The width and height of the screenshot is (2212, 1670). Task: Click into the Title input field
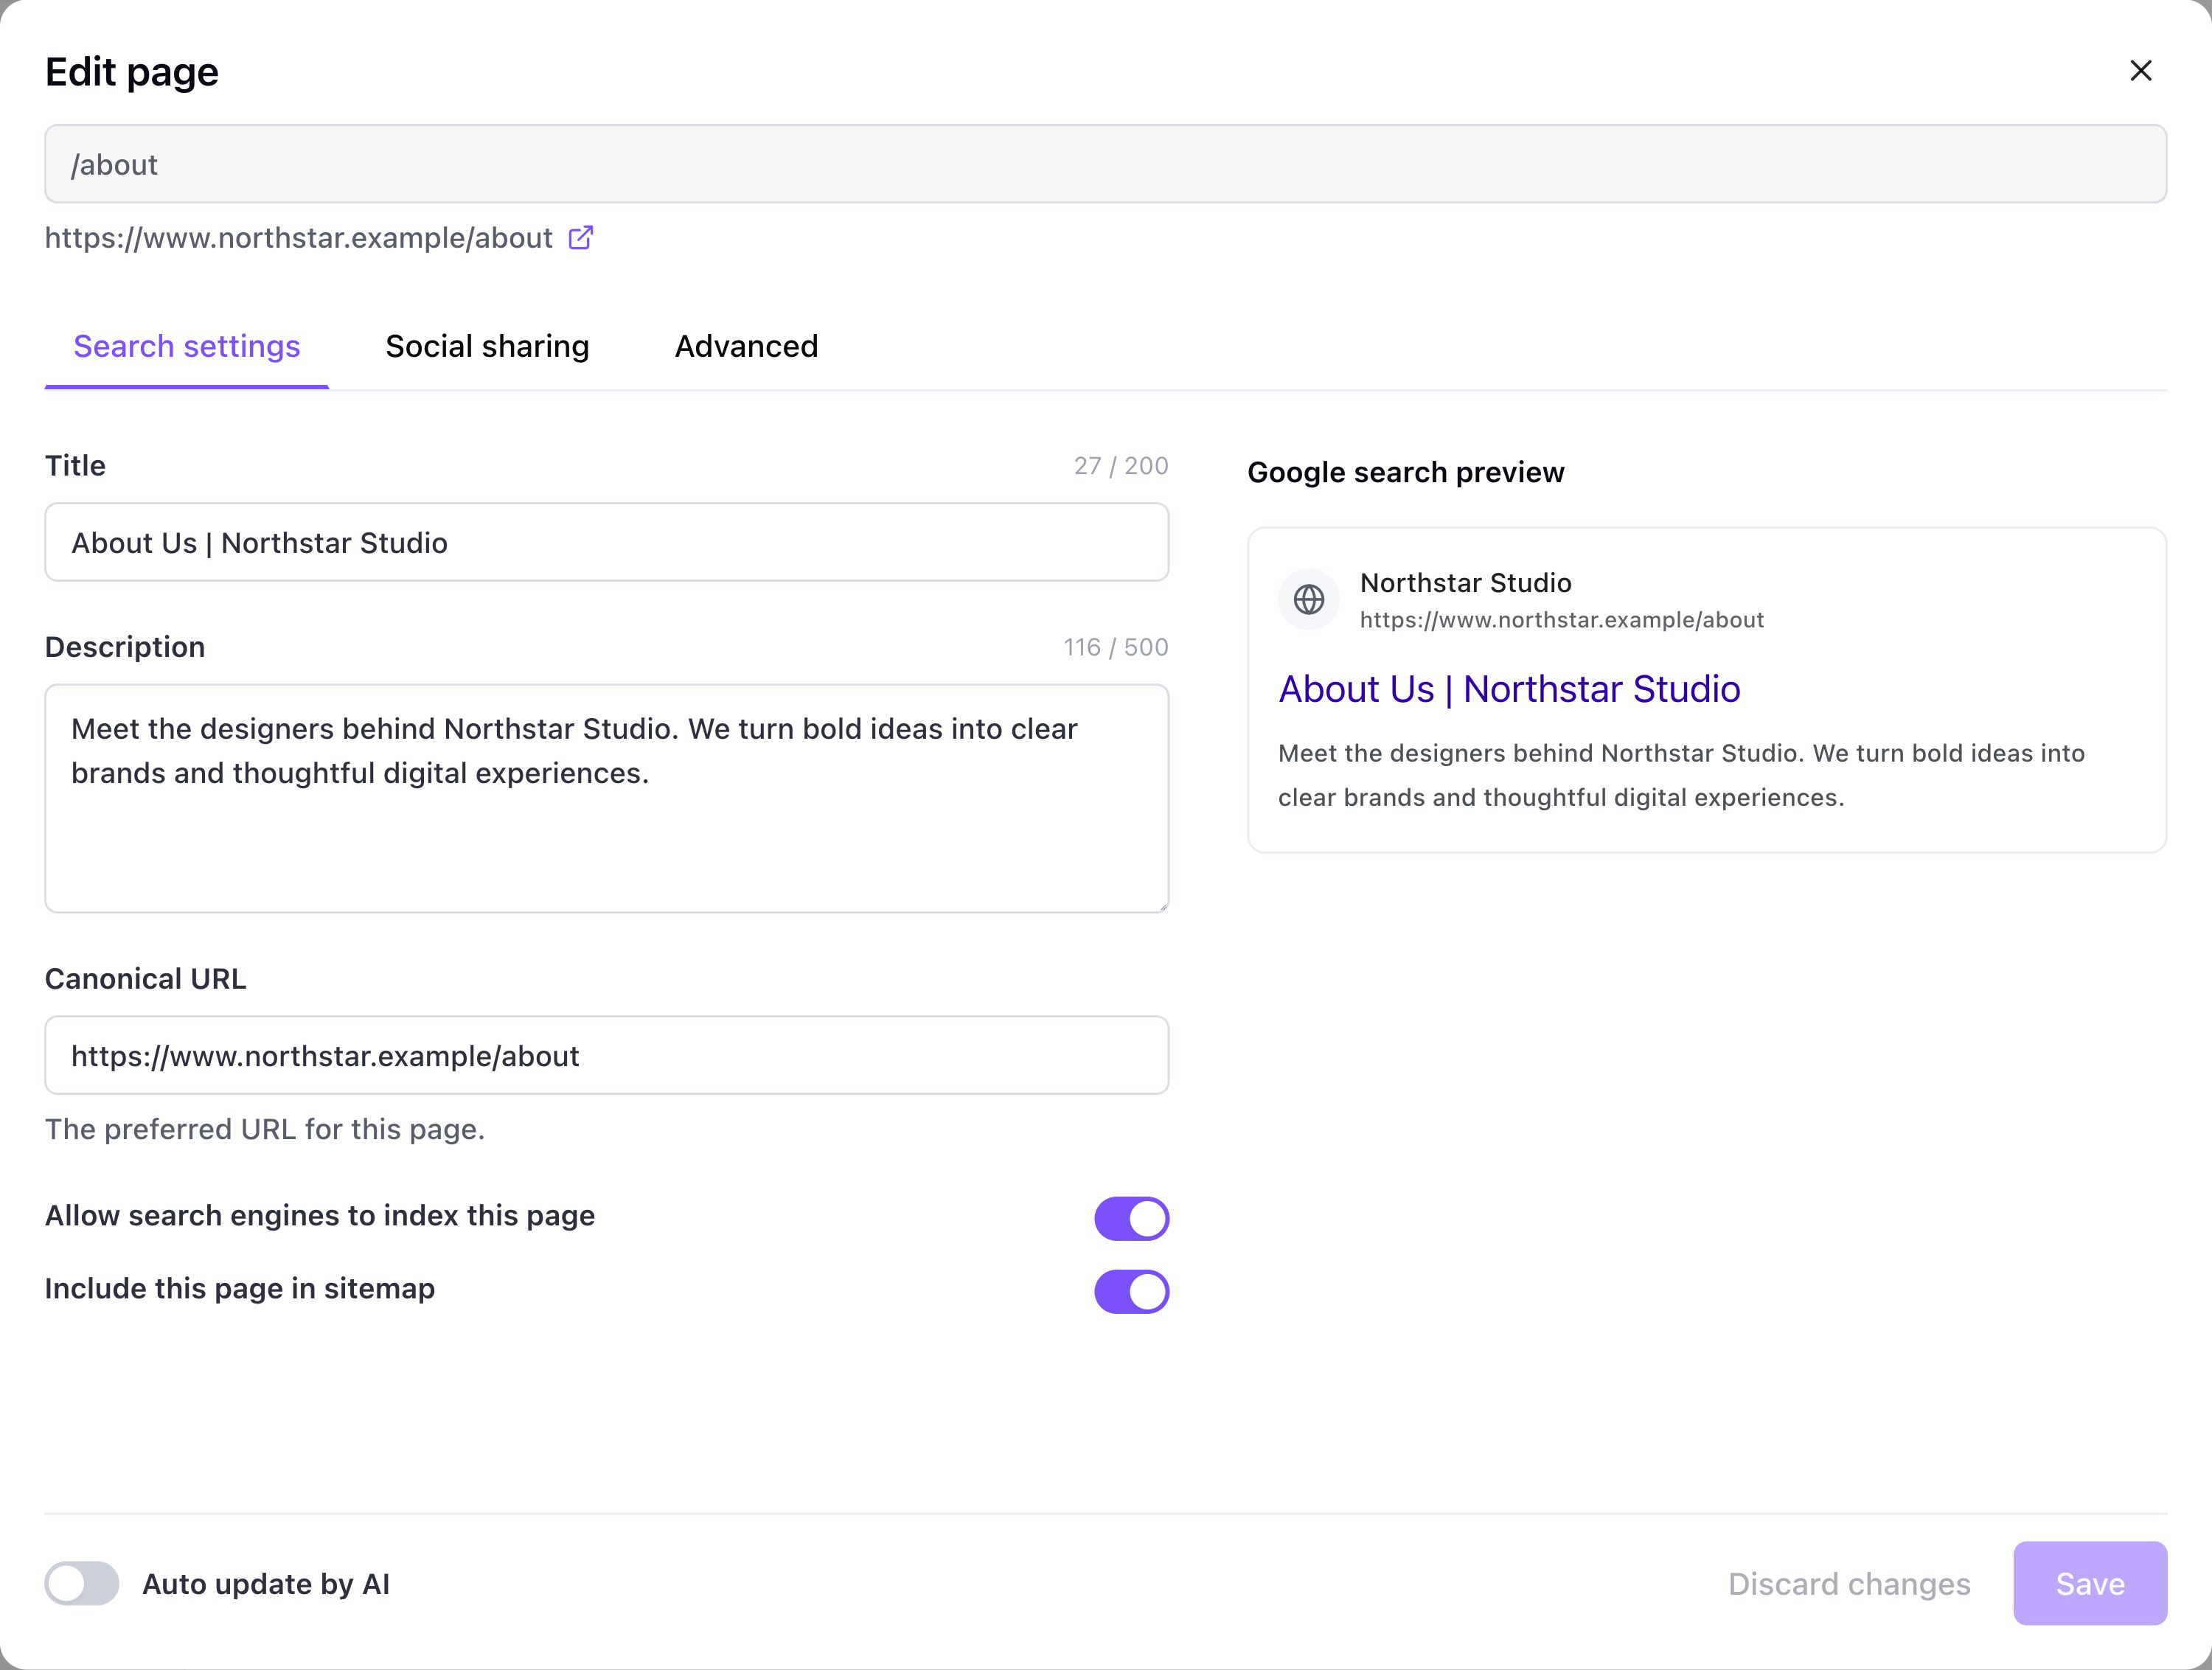click(x=606, y=542)
